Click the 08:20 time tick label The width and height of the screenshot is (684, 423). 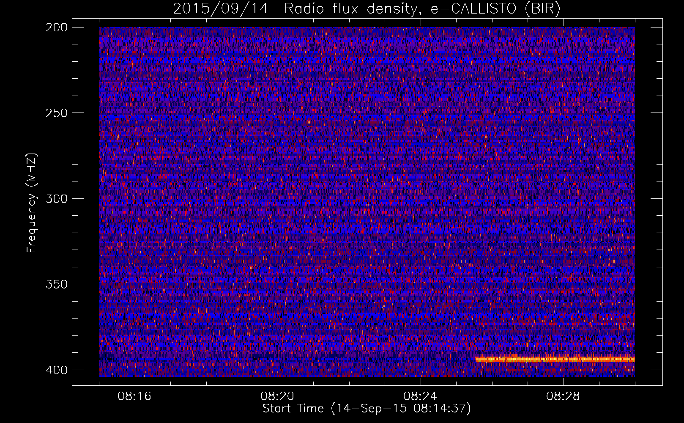[x=278, y=396]
